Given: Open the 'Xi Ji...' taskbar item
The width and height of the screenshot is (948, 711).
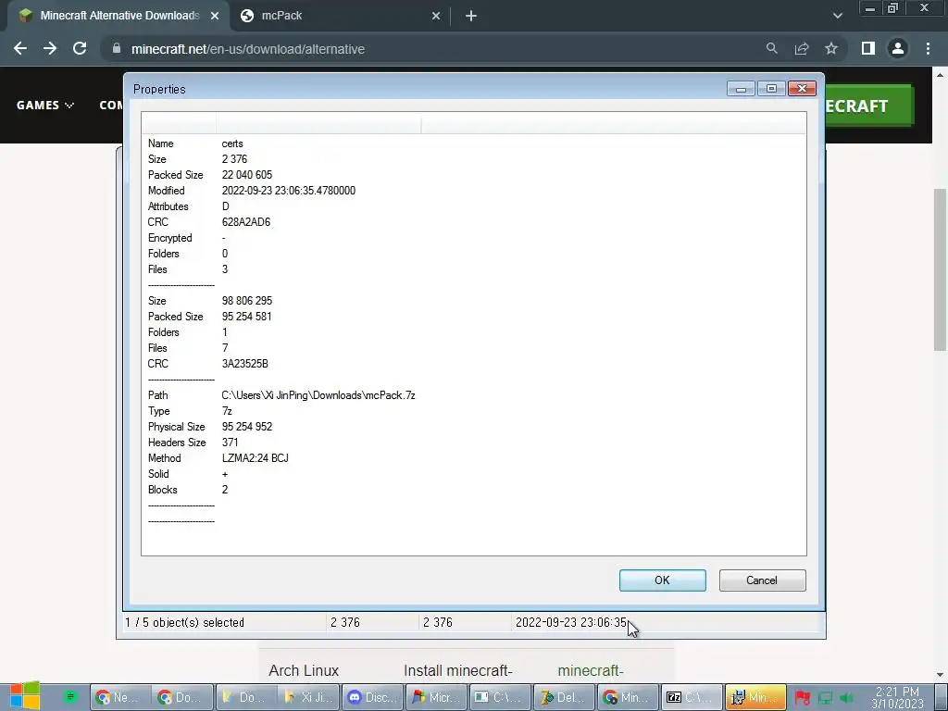Looking at the screenshot, I should 309,697.
